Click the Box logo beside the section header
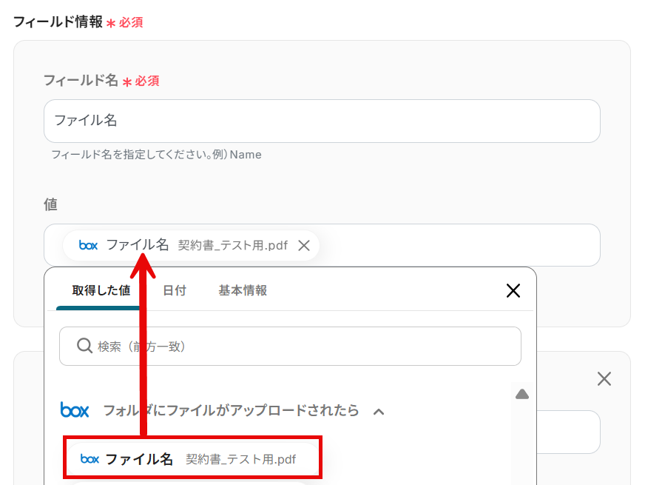 [x=75, y=410]
